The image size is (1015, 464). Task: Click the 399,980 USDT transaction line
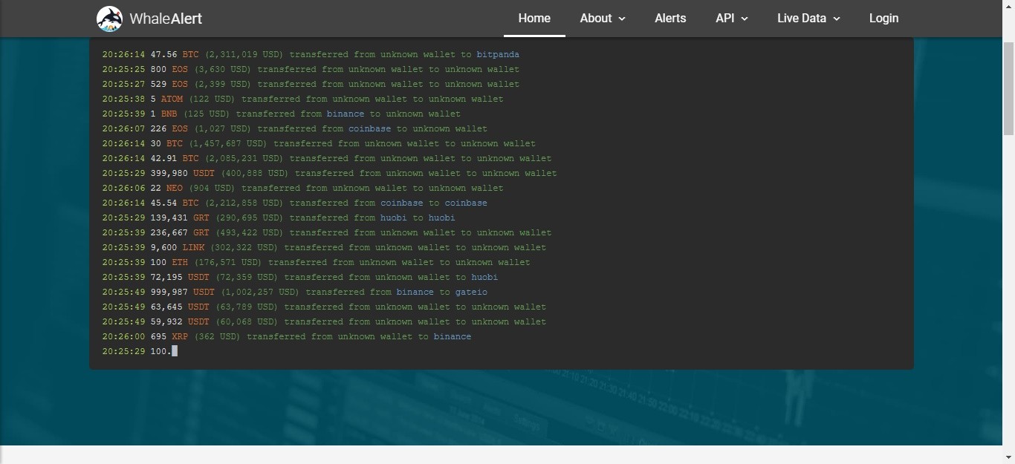(329, 173)
